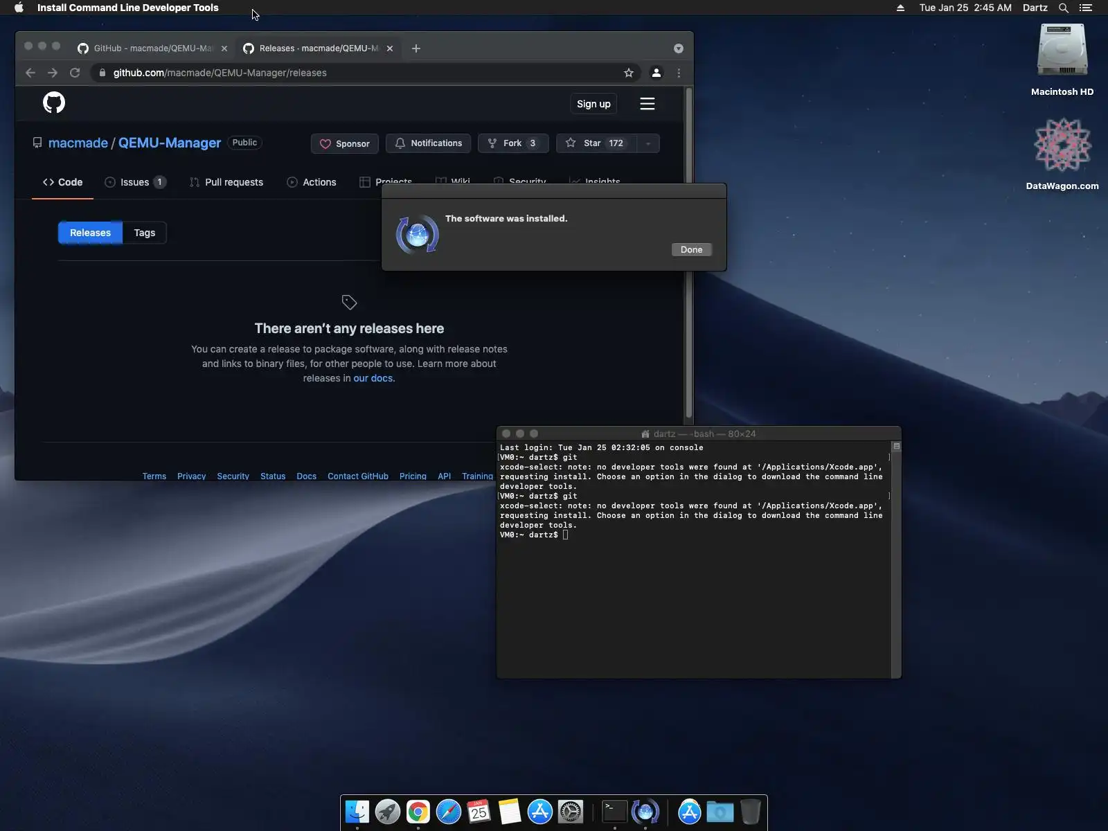Open System Preferences from the Dock
The image size is (1108, 831).
click(x=571, y=812)
